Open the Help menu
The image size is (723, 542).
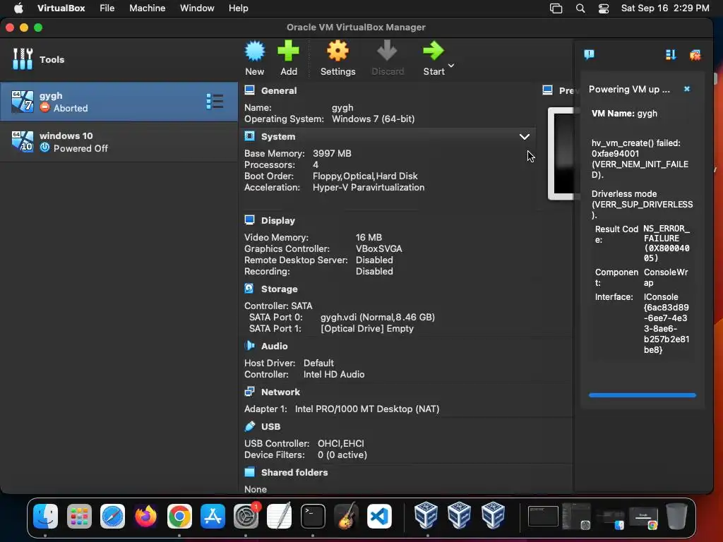(239, 8)
